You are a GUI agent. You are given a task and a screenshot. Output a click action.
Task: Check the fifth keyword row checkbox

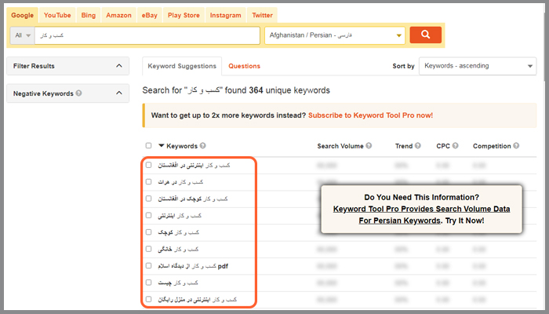click(x=148, y=232)
